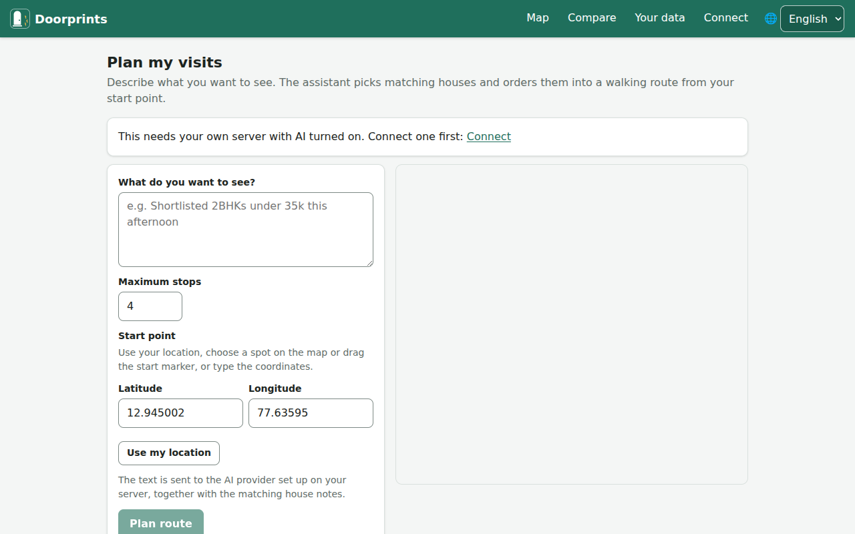Click the empty map panel

click(572, 324)
